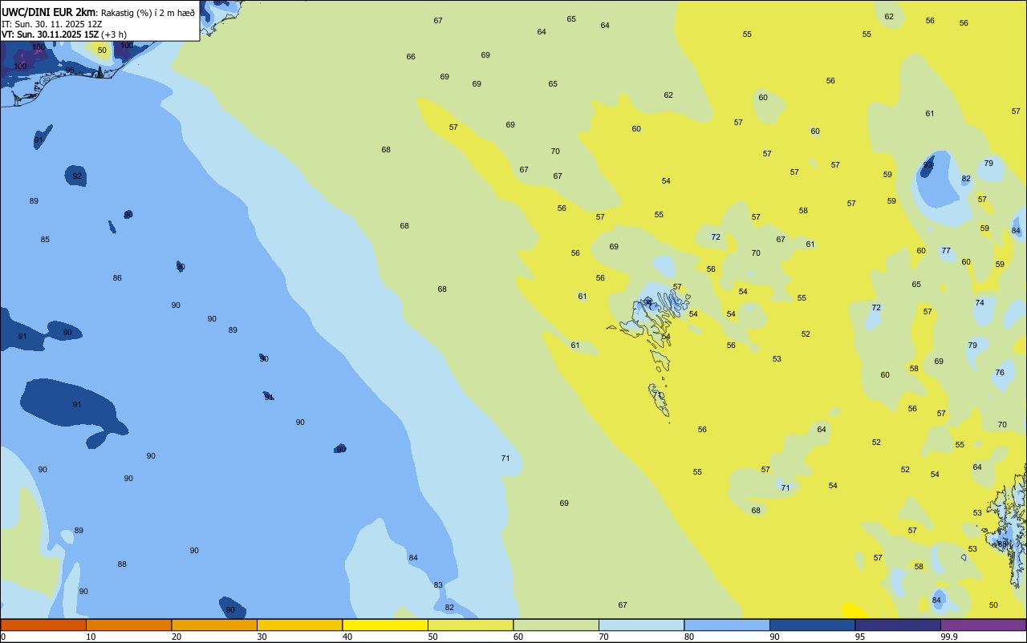Click the map value '77'
Screen dimensions: 1027x643
[x=946, y=251]
